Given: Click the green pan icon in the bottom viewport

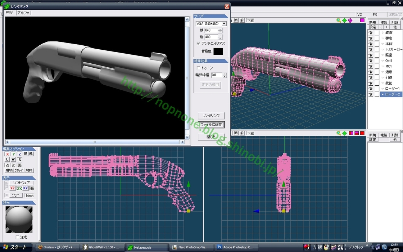Looking at the screenshot, I should pos(344,133).
